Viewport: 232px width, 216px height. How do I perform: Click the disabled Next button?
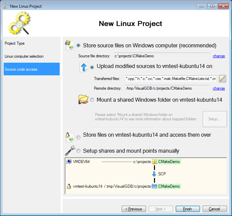tap(161, 209)
